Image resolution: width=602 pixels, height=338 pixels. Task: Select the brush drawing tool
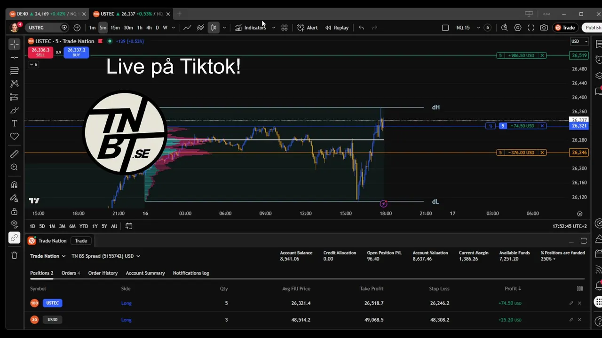click(x=15, y=110)
